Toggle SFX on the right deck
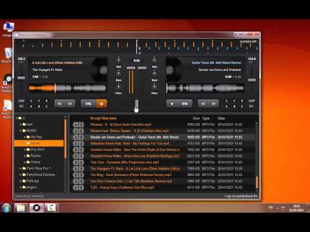 251,106
